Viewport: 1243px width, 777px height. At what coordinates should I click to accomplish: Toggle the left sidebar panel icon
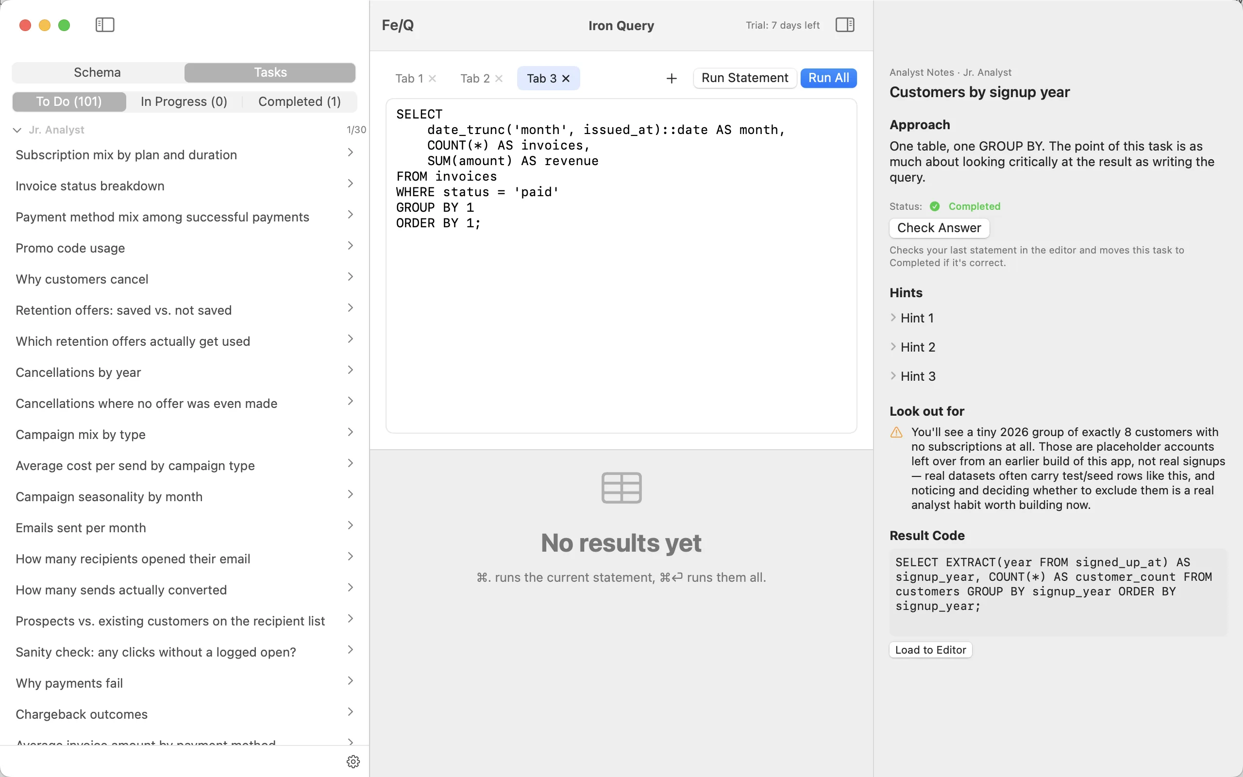105,25
